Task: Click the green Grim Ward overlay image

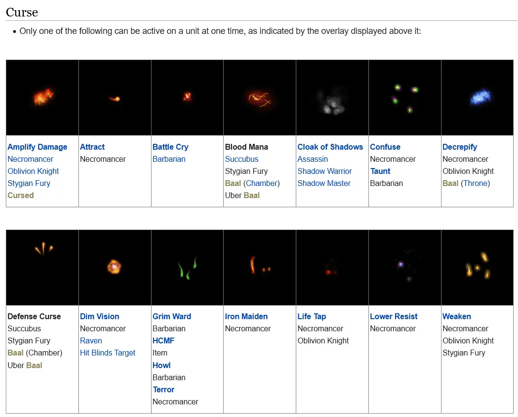Action: click(x=187, y=267)
